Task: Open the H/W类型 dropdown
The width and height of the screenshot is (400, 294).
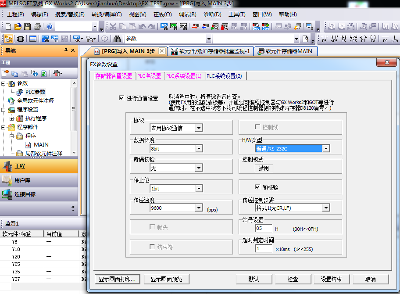Action: [x=326, y=148]
